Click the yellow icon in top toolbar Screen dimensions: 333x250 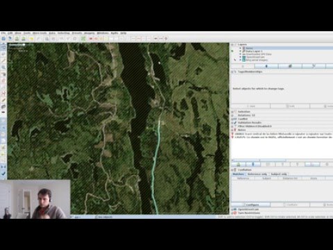point(31,38)
